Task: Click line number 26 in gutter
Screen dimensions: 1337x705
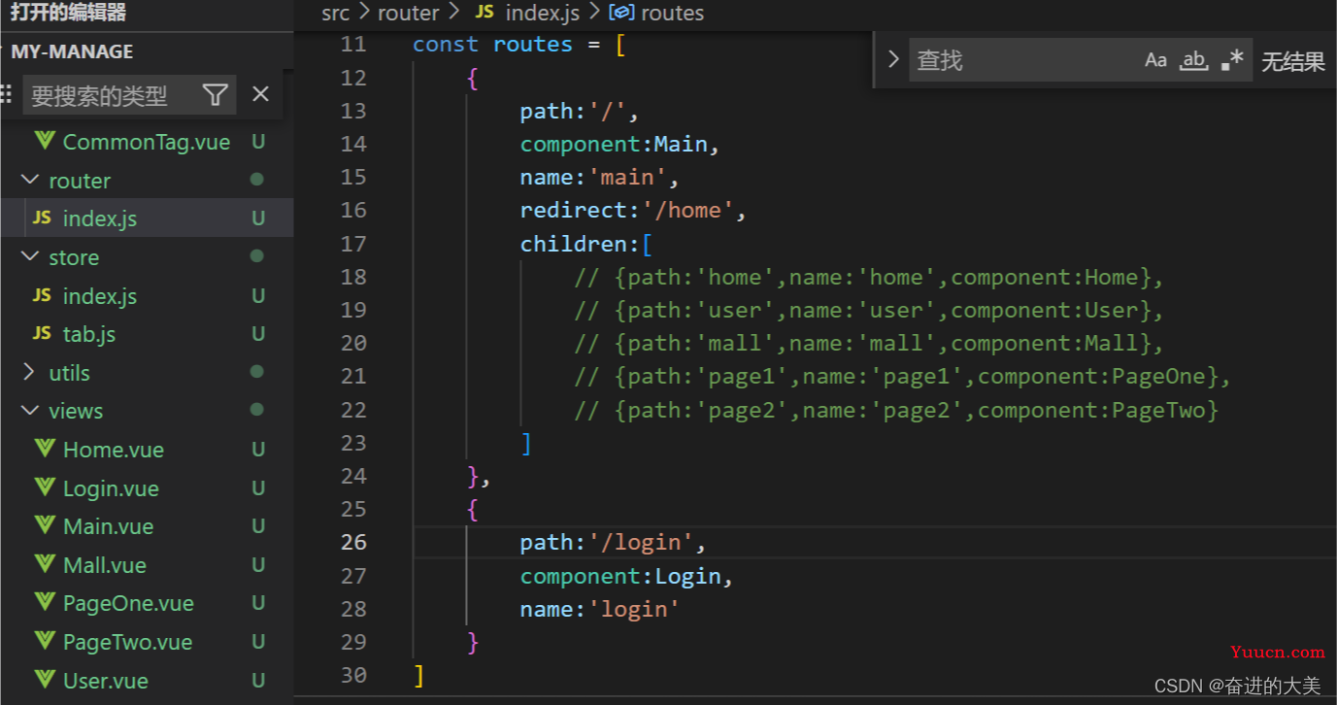Action: 354,543
